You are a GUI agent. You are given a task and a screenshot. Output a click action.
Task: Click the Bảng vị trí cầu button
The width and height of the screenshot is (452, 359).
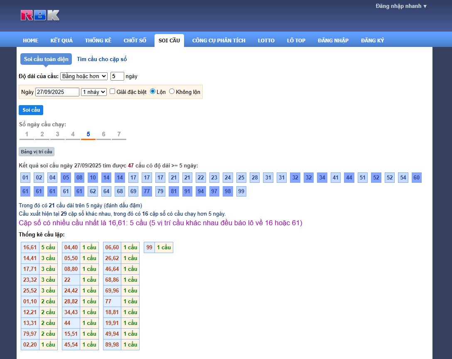click(x=37, y=152)
